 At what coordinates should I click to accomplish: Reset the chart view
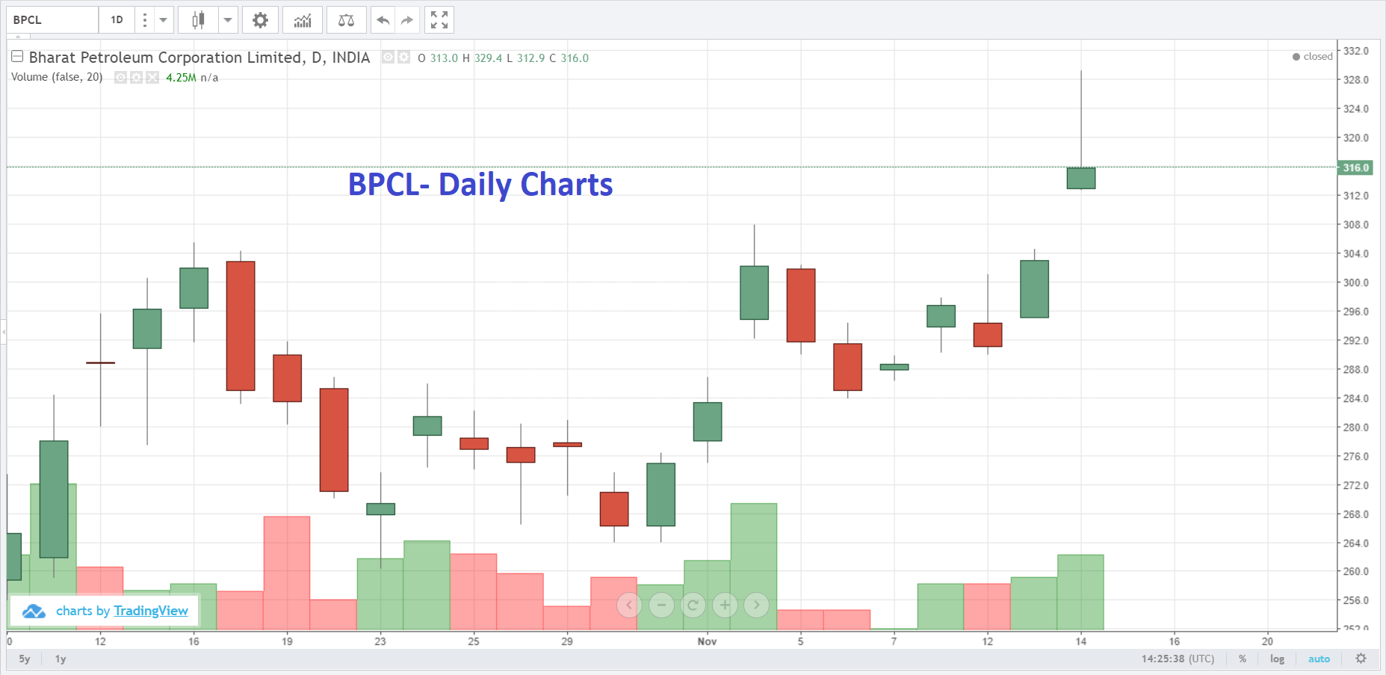click(693, 605)
